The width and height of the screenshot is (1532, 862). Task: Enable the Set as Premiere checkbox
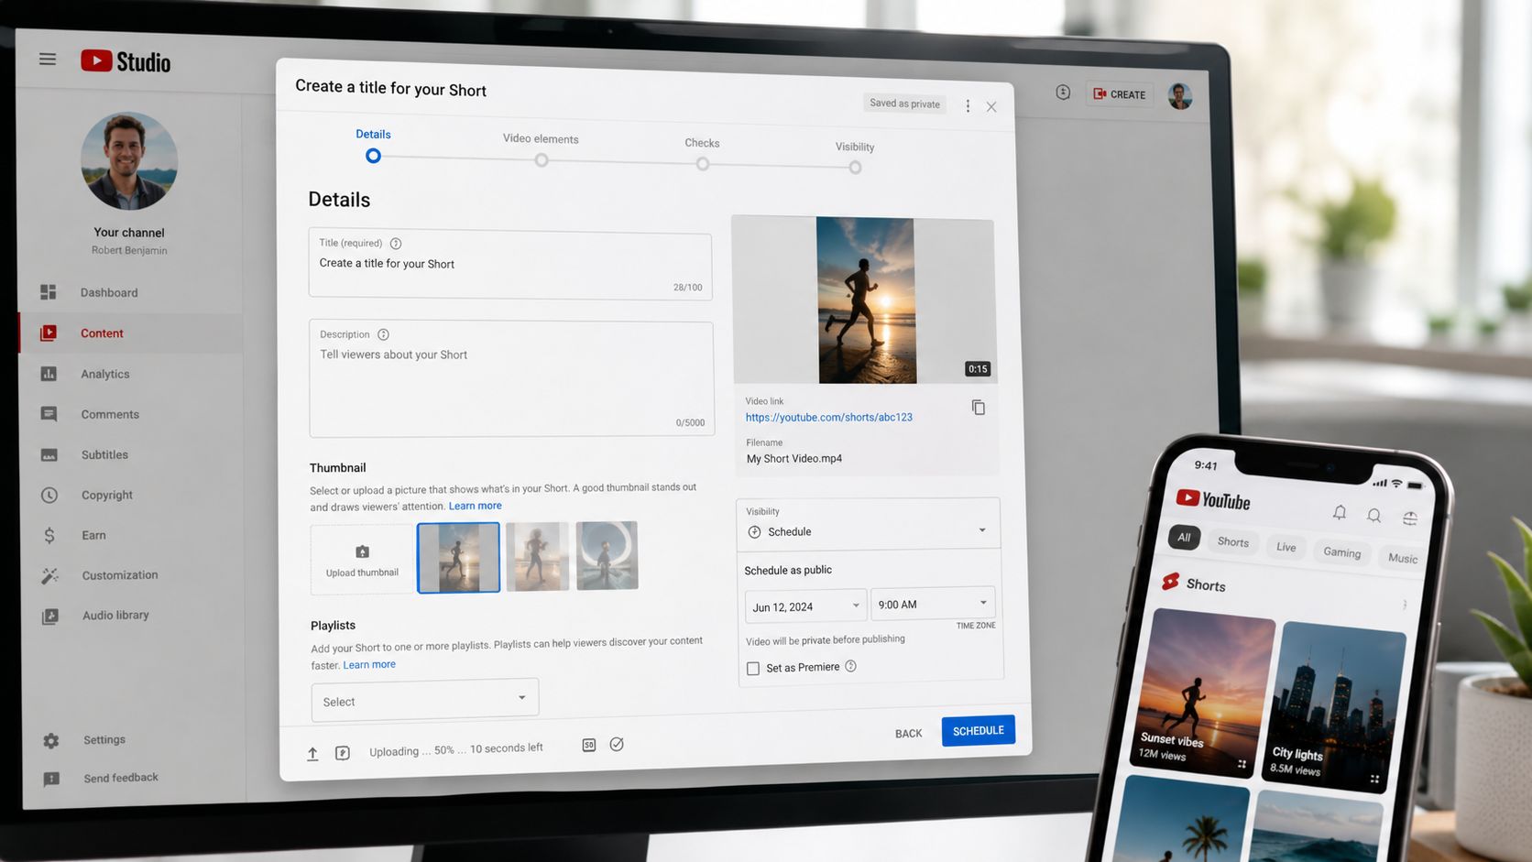[x=753, y=669]
